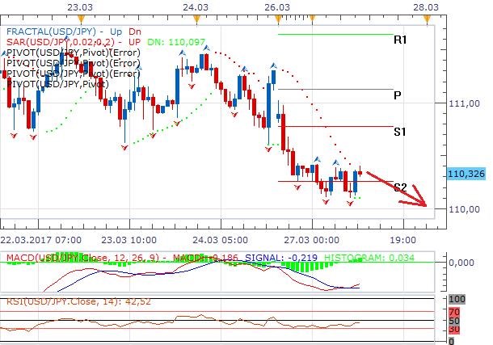Screen dimensions: 493x345
Task: Click the last PIVOT(USD/JPY,Pivot) label without Error
Action: [x=57, y=84]
